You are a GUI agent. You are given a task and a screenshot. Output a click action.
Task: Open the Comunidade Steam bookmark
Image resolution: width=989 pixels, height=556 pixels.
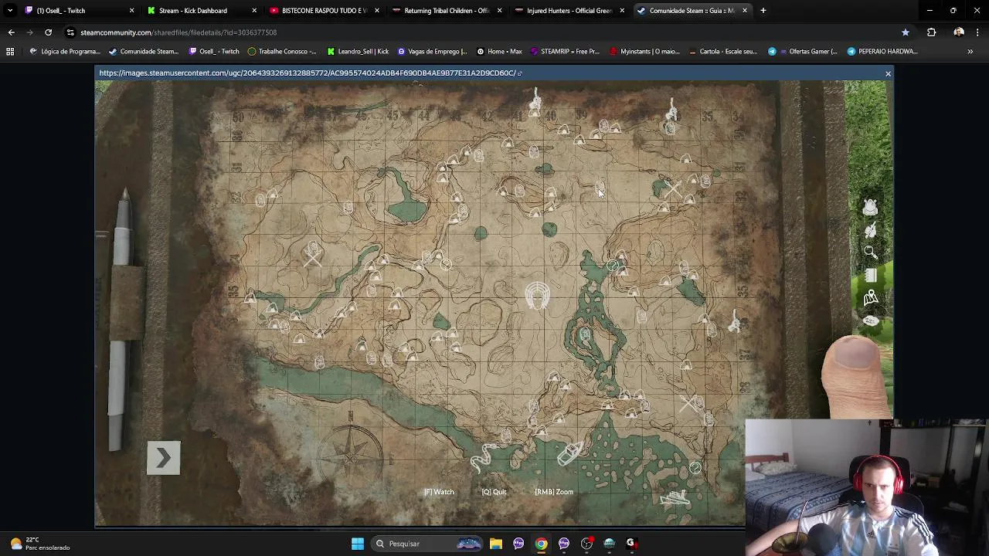tap(144, 52)
